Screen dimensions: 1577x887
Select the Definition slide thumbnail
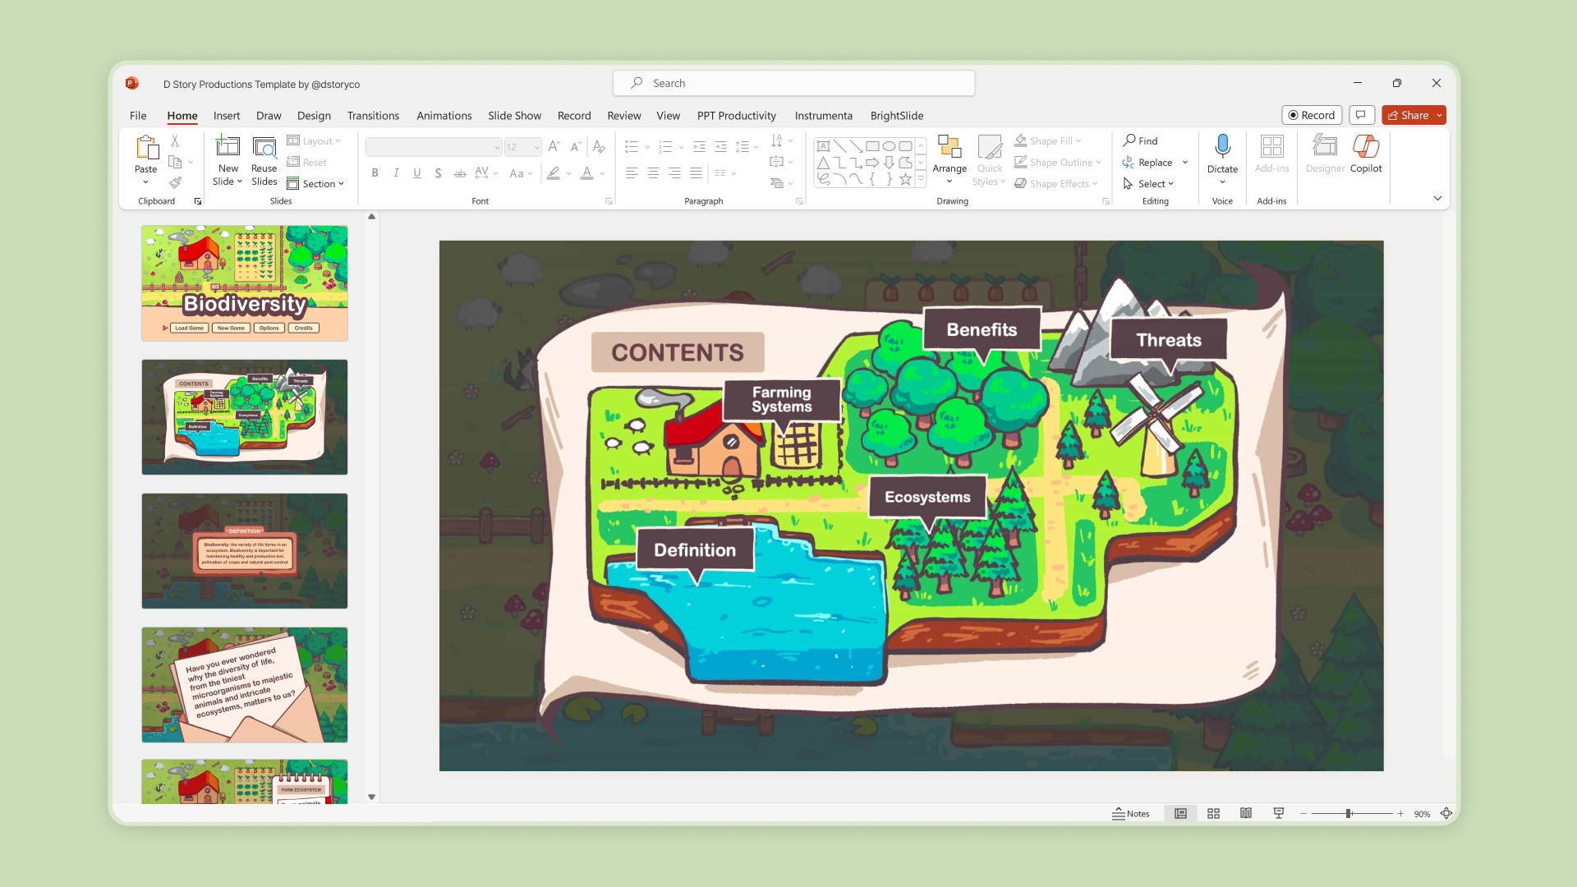245,551
